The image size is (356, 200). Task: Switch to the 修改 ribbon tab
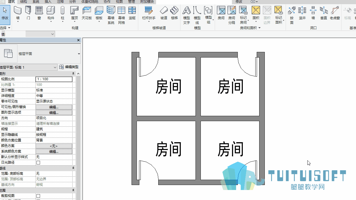tap(239, 2)
